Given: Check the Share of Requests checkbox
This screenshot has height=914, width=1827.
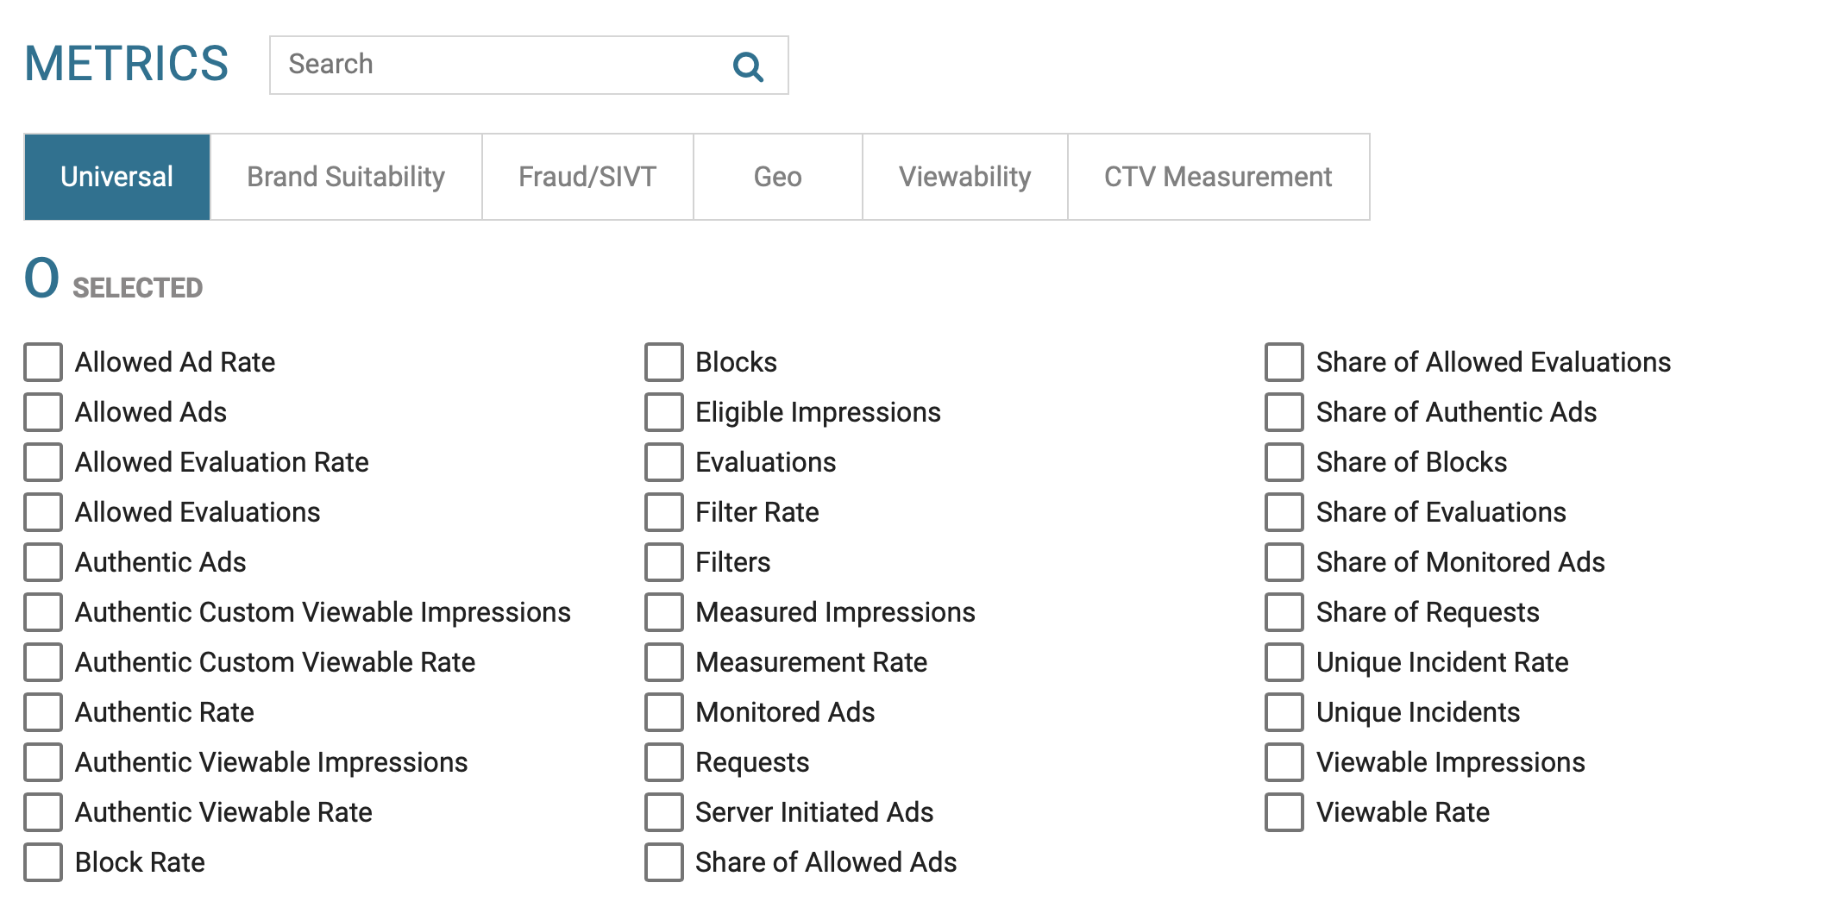Looking at the screenshot, I should pos(1284,612).
